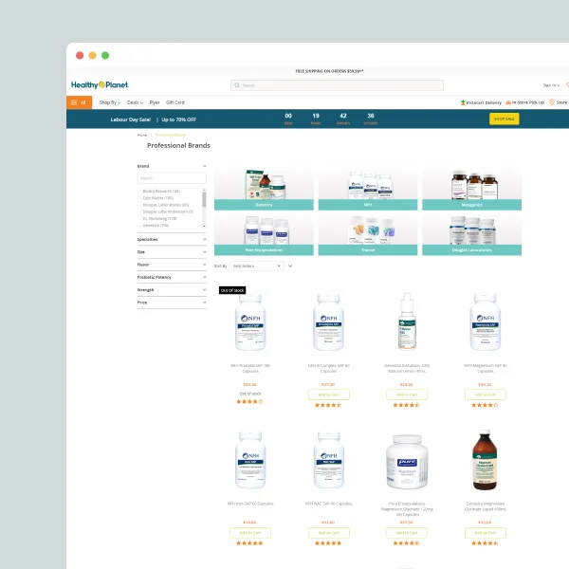Check the Cyto Matrix brand filter
The image size is (569, 569).
pyautogui.click(x=139, y=198)
